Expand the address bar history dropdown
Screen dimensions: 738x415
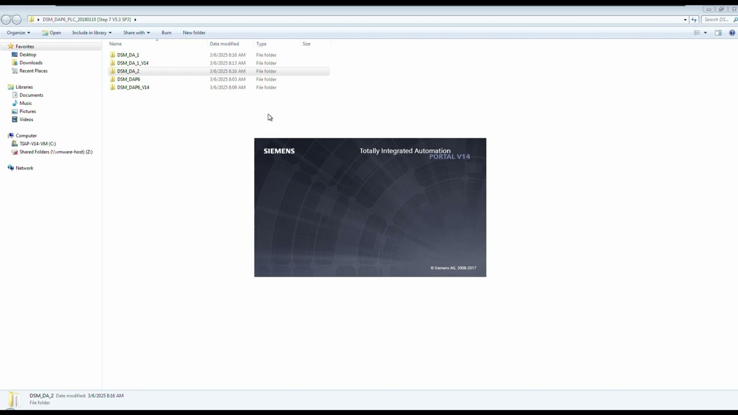[x=685, y=20]
